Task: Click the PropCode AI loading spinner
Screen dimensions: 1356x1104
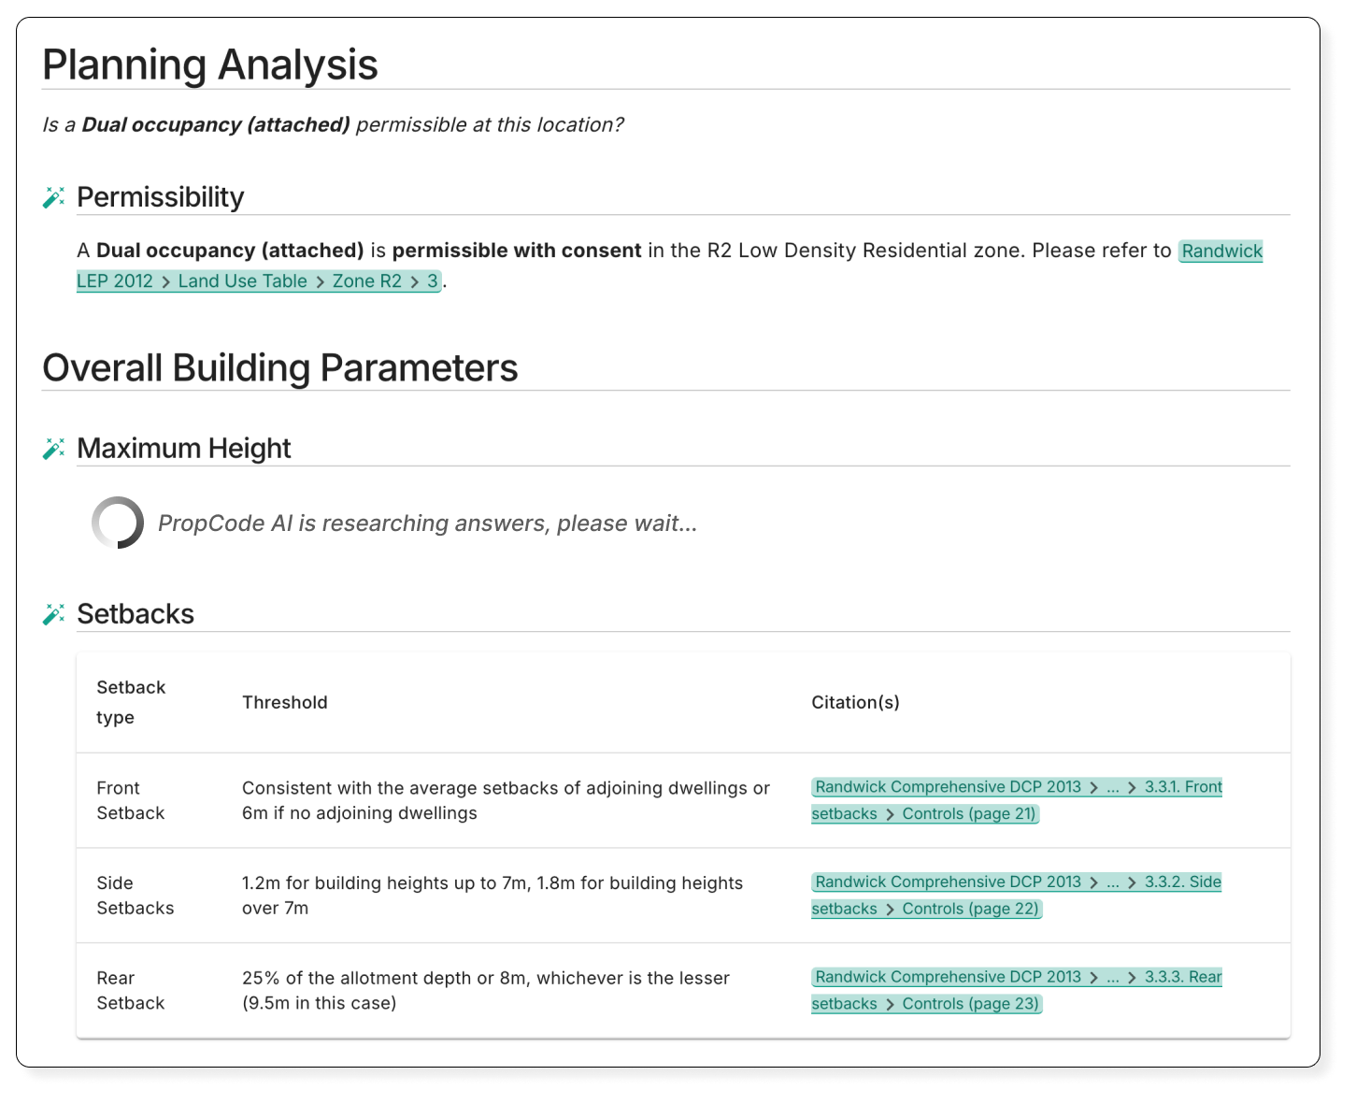Action: tap(119, 523)
